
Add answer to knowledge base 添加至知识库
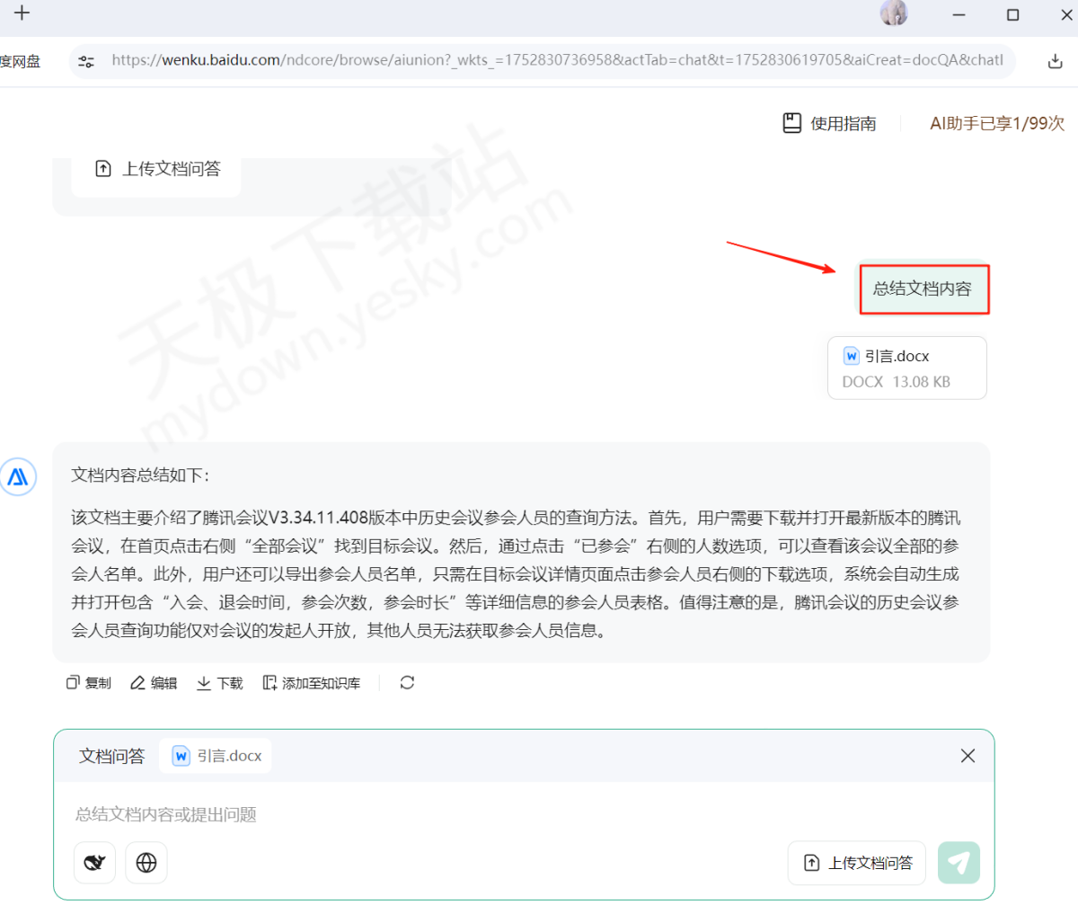[x=311, y=683]
